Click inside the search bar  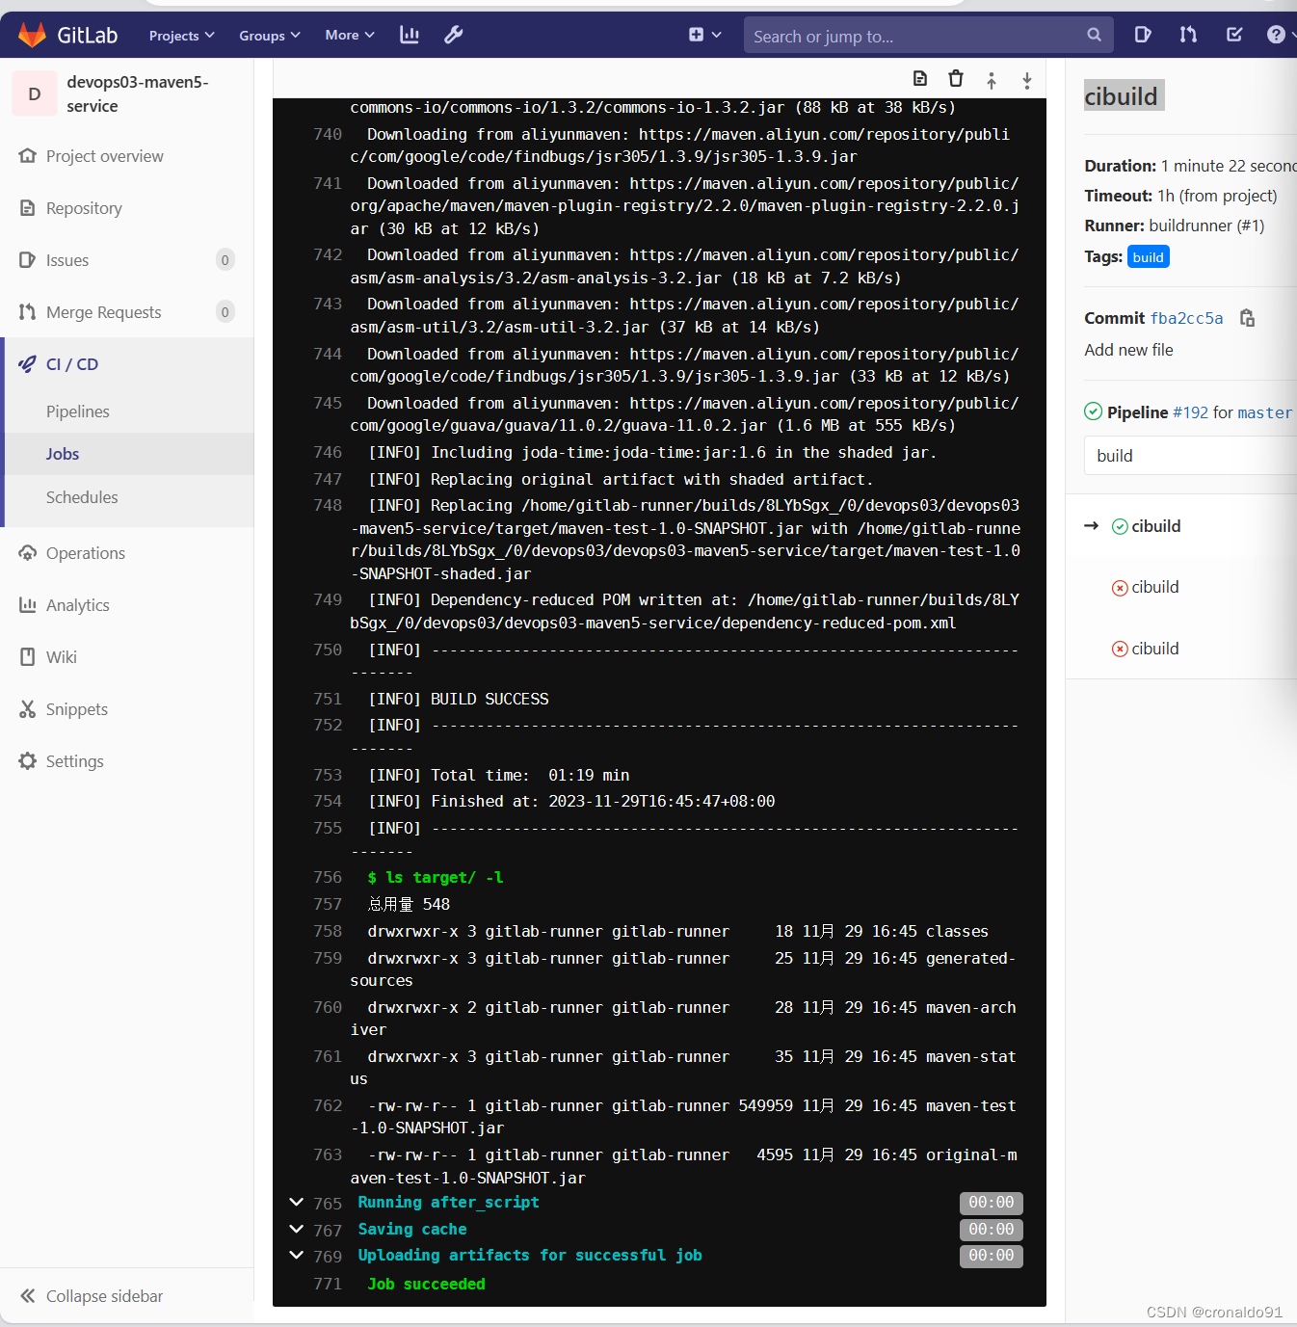(925, 35)
